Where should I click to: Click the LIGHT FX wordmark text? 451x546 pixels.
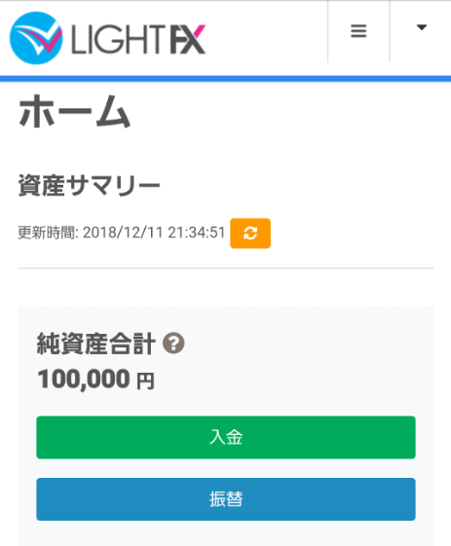coord(138,40)
